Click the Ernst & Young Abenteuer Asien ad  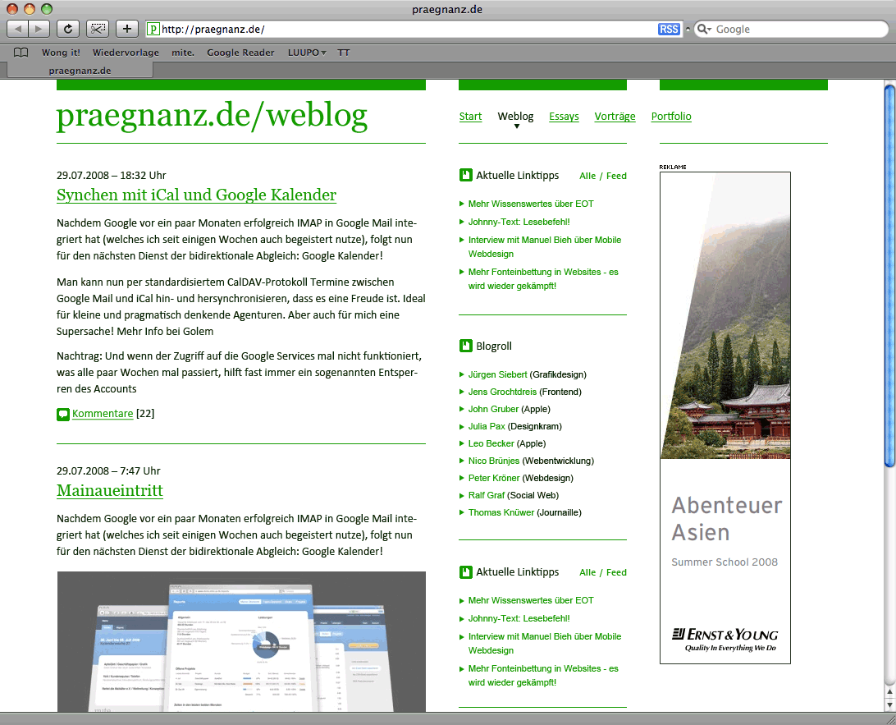pos(725,417)
